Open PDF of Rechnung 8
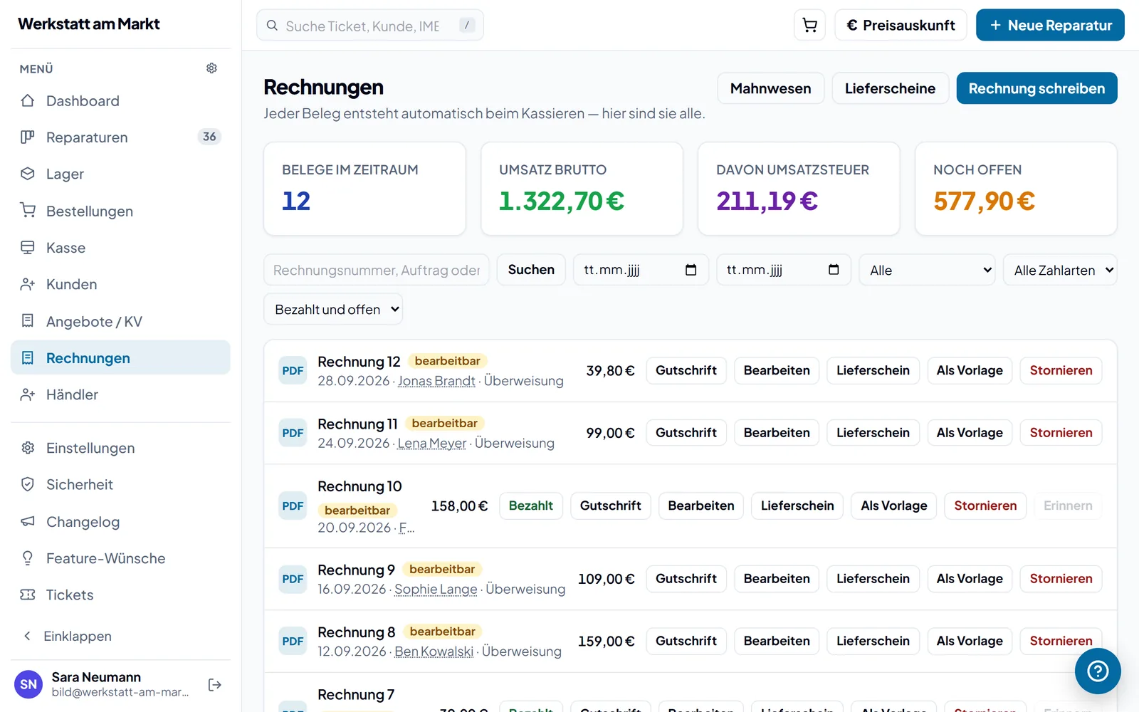The image size is (1139, 712). 293,642
